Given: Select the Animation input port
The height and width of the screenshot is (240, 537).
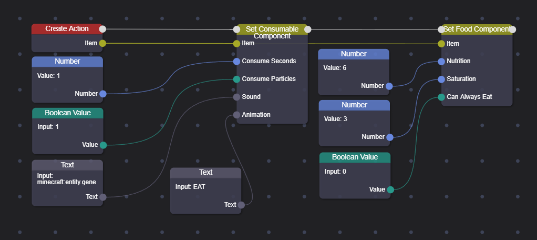Looking at the screenshot, I should click(236, 115).
